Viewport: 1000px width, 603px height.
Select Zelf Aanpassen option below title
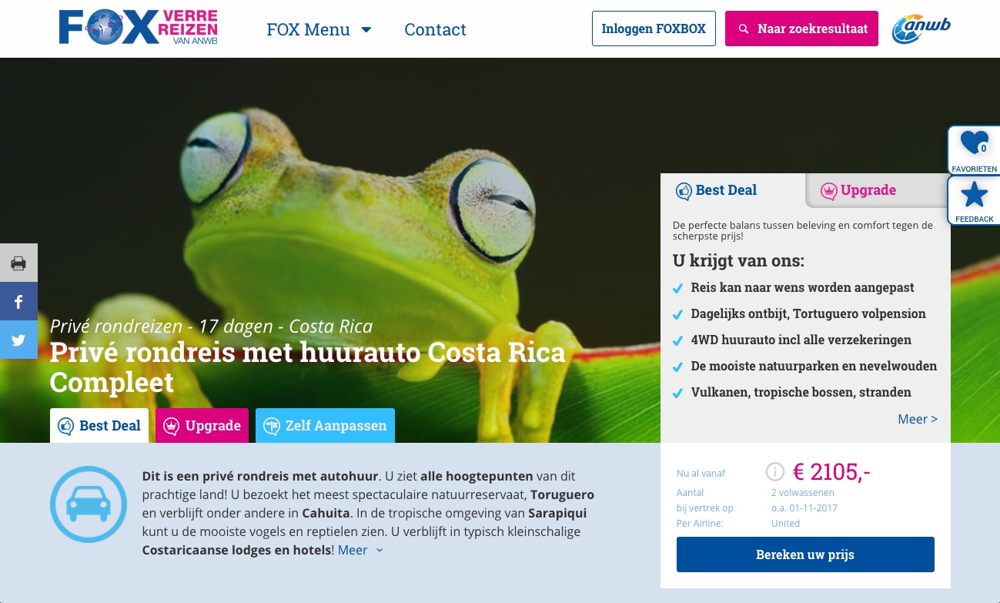tap(325, 425)
